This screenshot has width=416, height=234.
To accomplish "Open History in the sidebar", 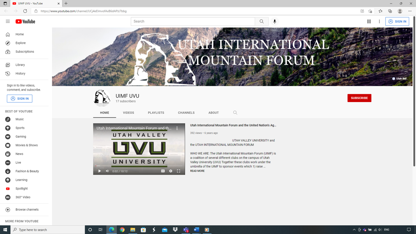I will pos(24,73).
